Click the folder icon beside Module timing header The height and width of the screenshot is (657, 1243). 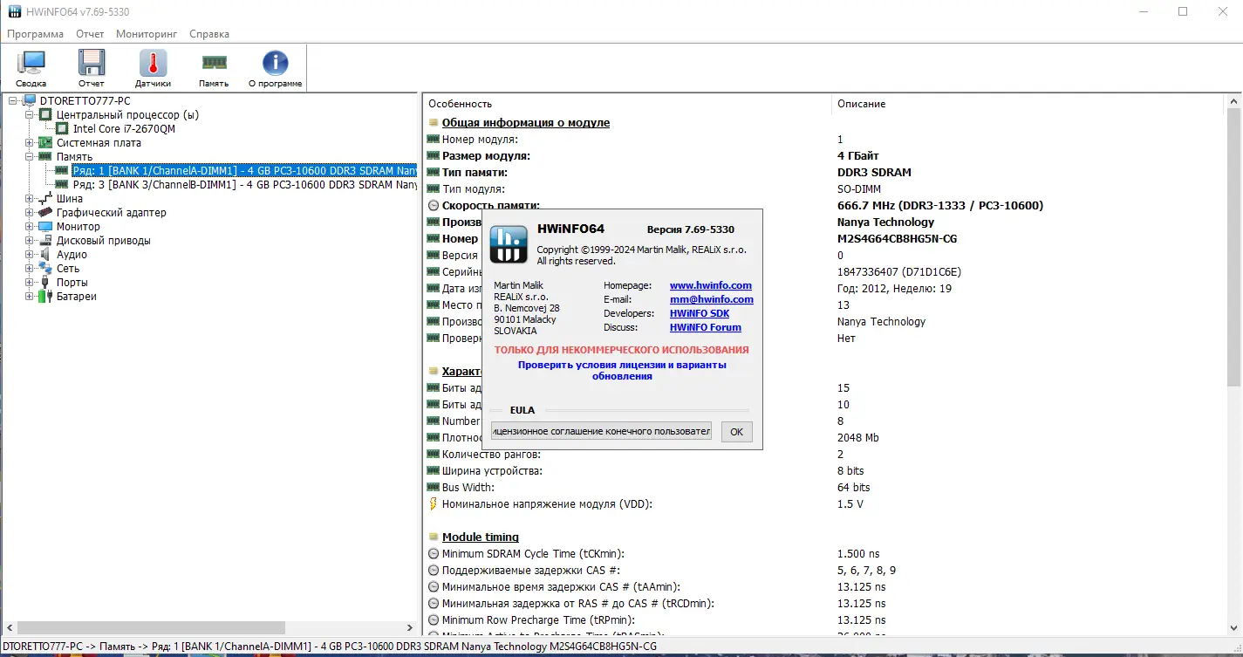434,537
